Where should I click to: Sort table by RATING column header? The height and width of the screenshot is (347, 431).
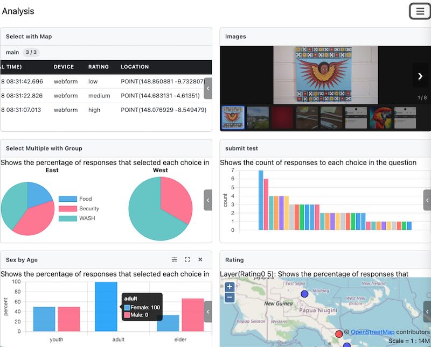pyautogui.click(x=99, y=67)
